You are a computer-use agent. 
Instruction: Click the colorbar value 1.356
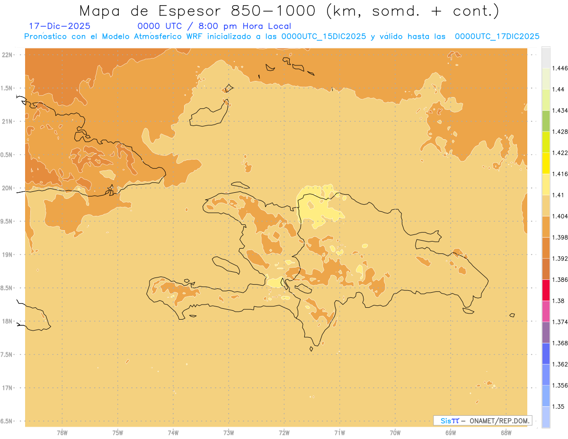coord(560,385)
